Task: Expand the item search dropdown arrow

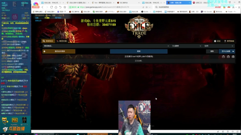Action: pos(168,46)
